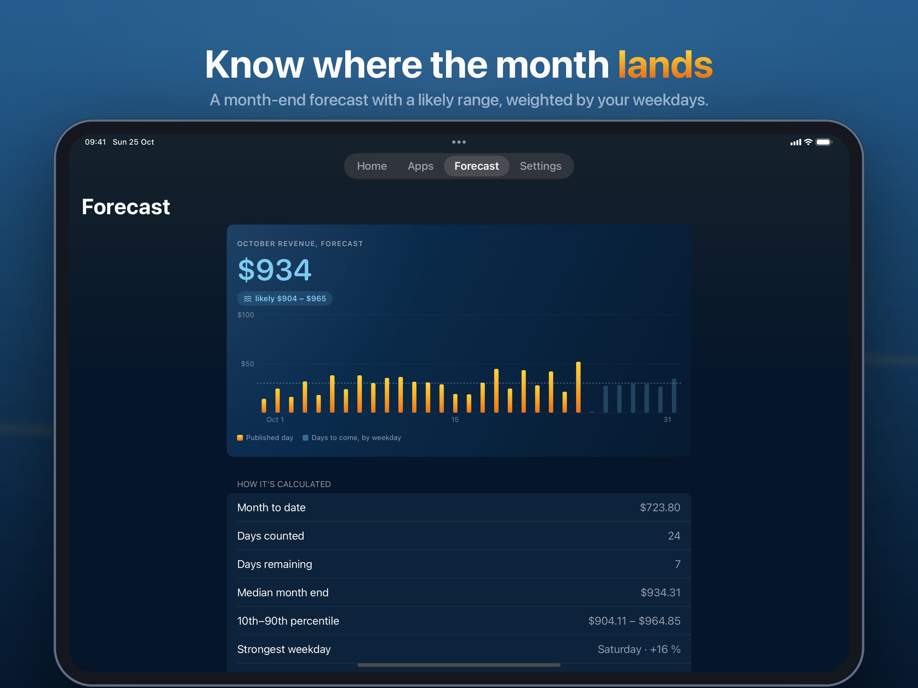Tap the 'HOW IT'S CALCULATED' header
This screenshot has height=688, width=918.
coord(284,484)
